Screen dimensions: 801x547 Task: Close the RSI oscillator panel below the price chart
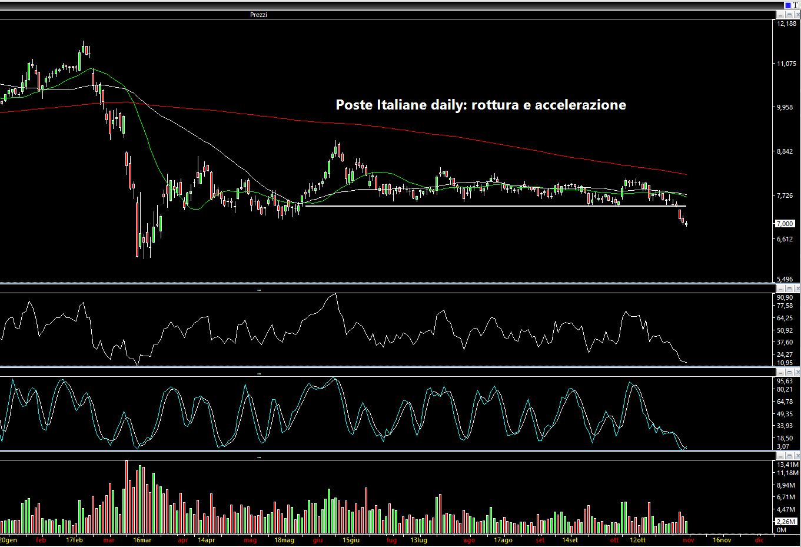[x=797, y=289]
